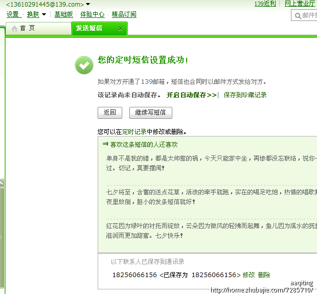Viewport: 317px width, 294px height.
Task: Click the home icon in 首页 tab
Action: pos(14,29)
